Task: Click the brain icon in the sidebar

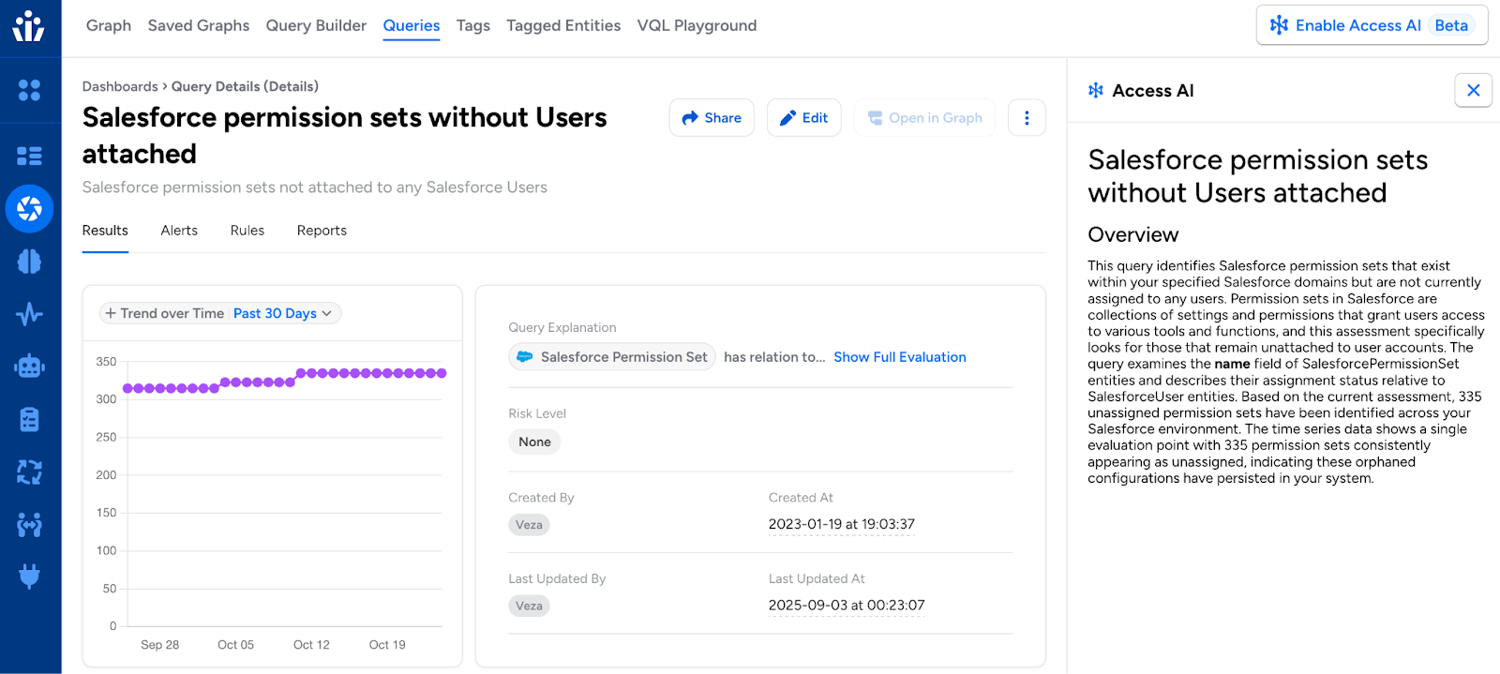Action: click(x=29, y=262)
